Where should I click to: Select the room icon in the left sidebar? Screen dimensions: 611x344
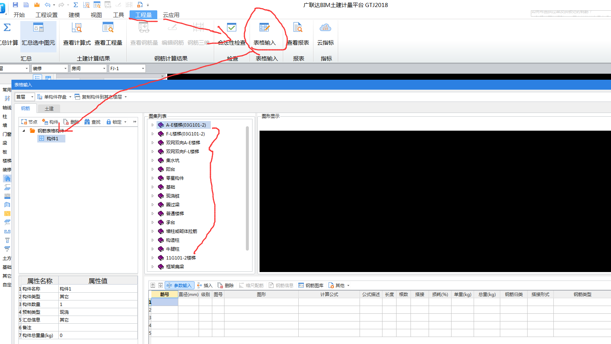7,178
